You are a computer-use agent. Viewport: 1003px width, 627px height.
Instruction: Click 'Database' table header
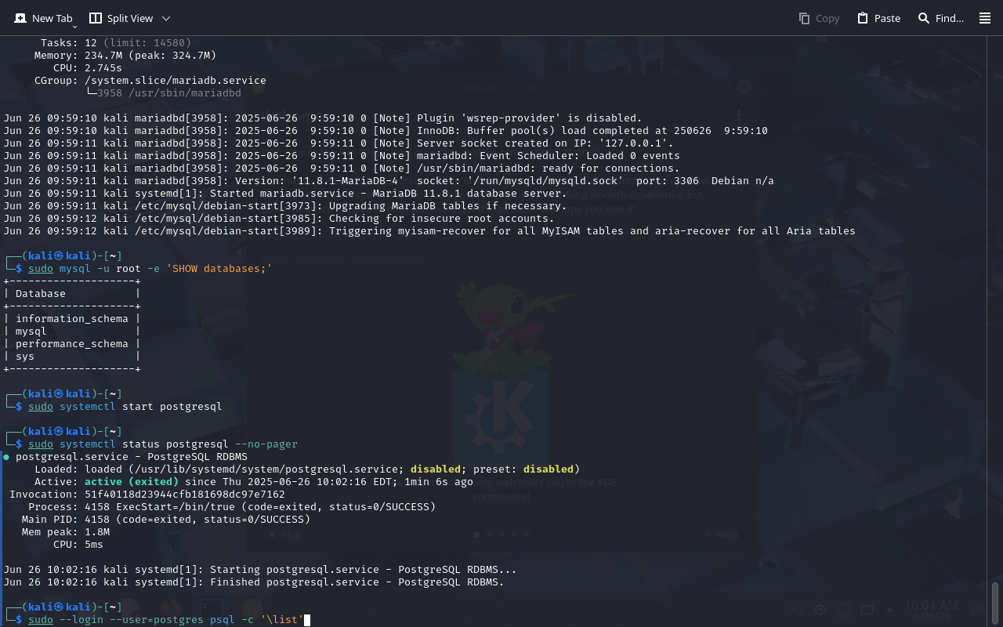(41, 294)
